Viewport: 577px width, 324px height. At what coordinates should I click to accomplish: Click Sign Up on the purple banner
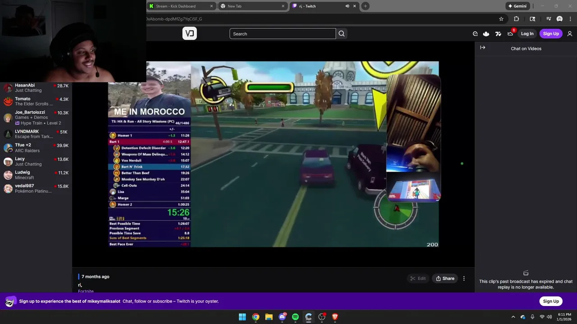(x=551, y=301)
